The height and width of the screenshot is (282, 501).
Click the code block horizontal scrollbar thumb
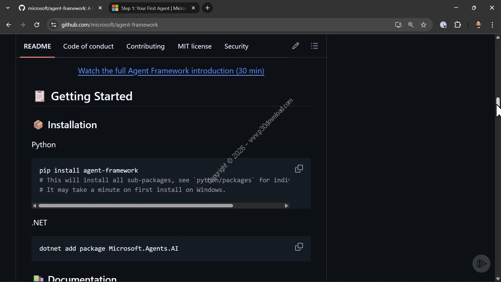click(136, 206)
